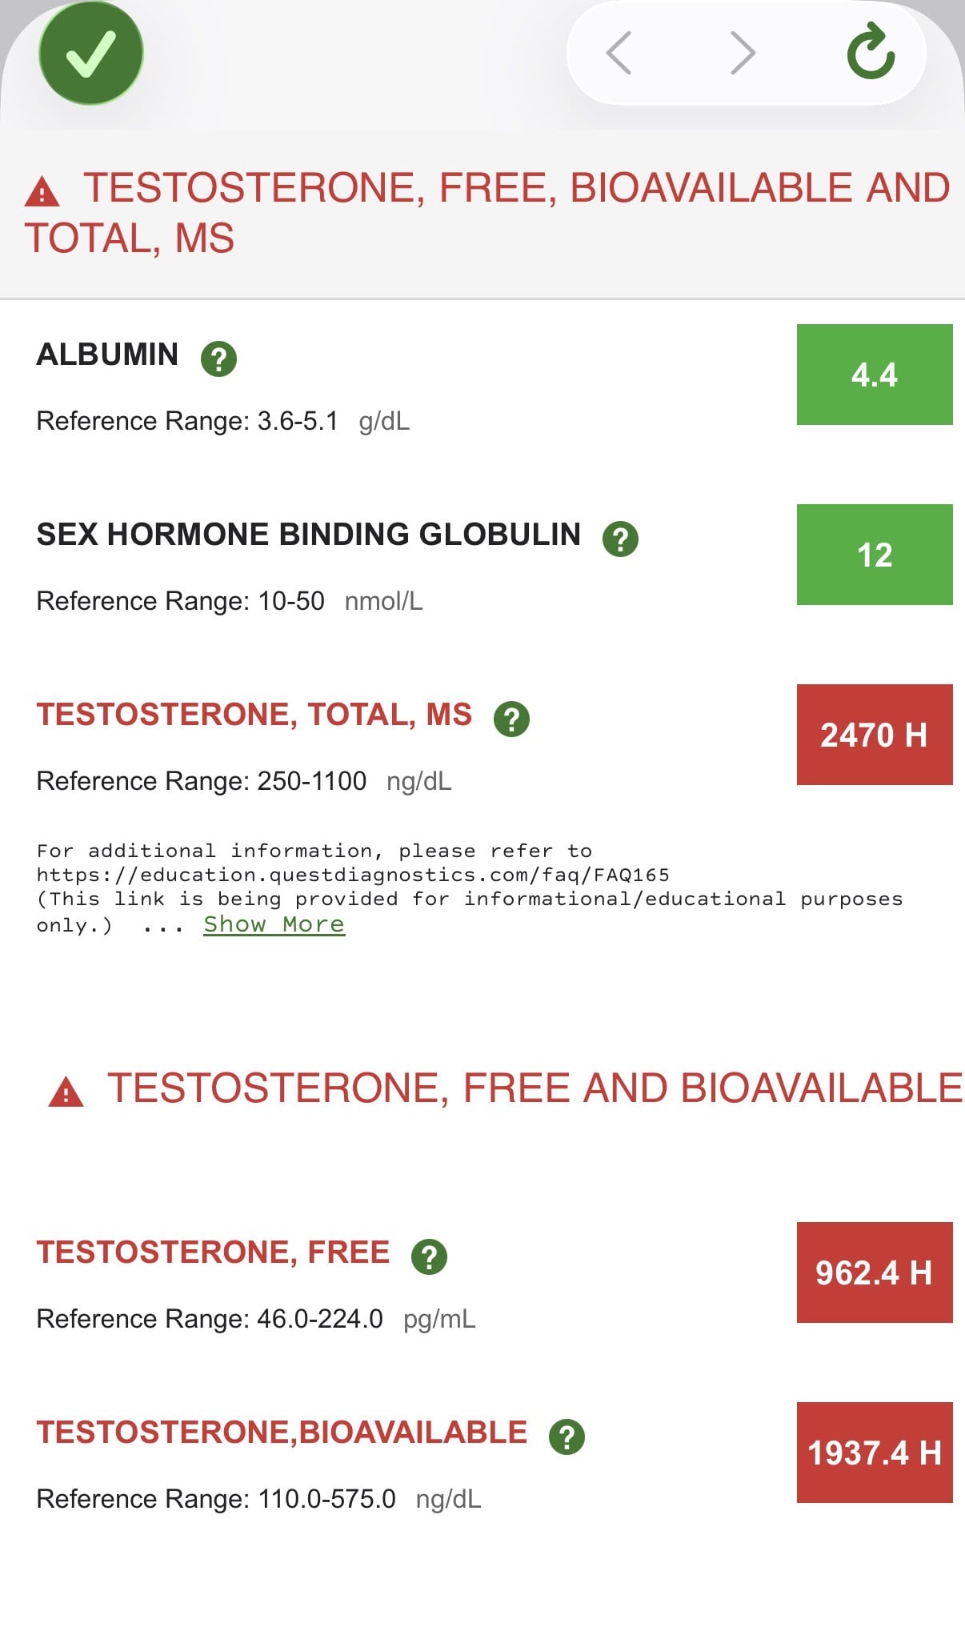Expand note via Show More link

coord(274,924)
